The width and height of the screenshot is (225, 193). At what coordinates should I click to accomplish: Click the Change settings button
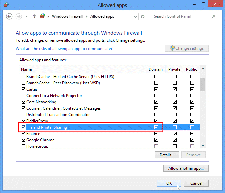tap(187, 48)
